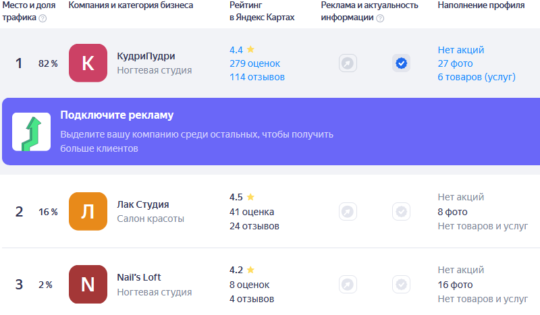Click the Нет акций link for КудриПудри
The height and width of the screenshot is (315, 540).
[461, 50]
